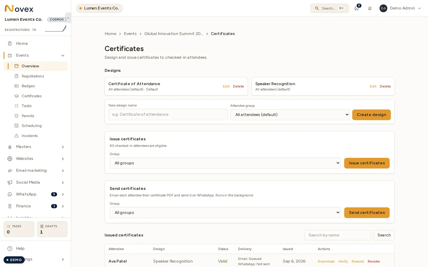Click the Social Media icon in sidebar
The image size is (428, 267).
(x=10, y=182)
